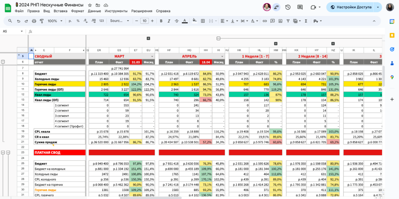
Task: Click the Настройки Доступа share button
Action: (351, 7)
